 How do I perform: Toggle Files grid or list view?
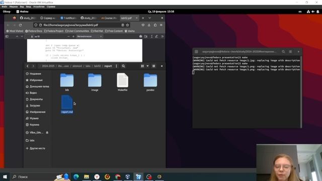pyautogui.click(x=142, y=66)
